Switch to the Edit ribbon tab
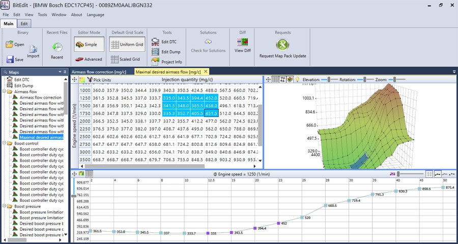458x244 pixels. click(24, 24)
